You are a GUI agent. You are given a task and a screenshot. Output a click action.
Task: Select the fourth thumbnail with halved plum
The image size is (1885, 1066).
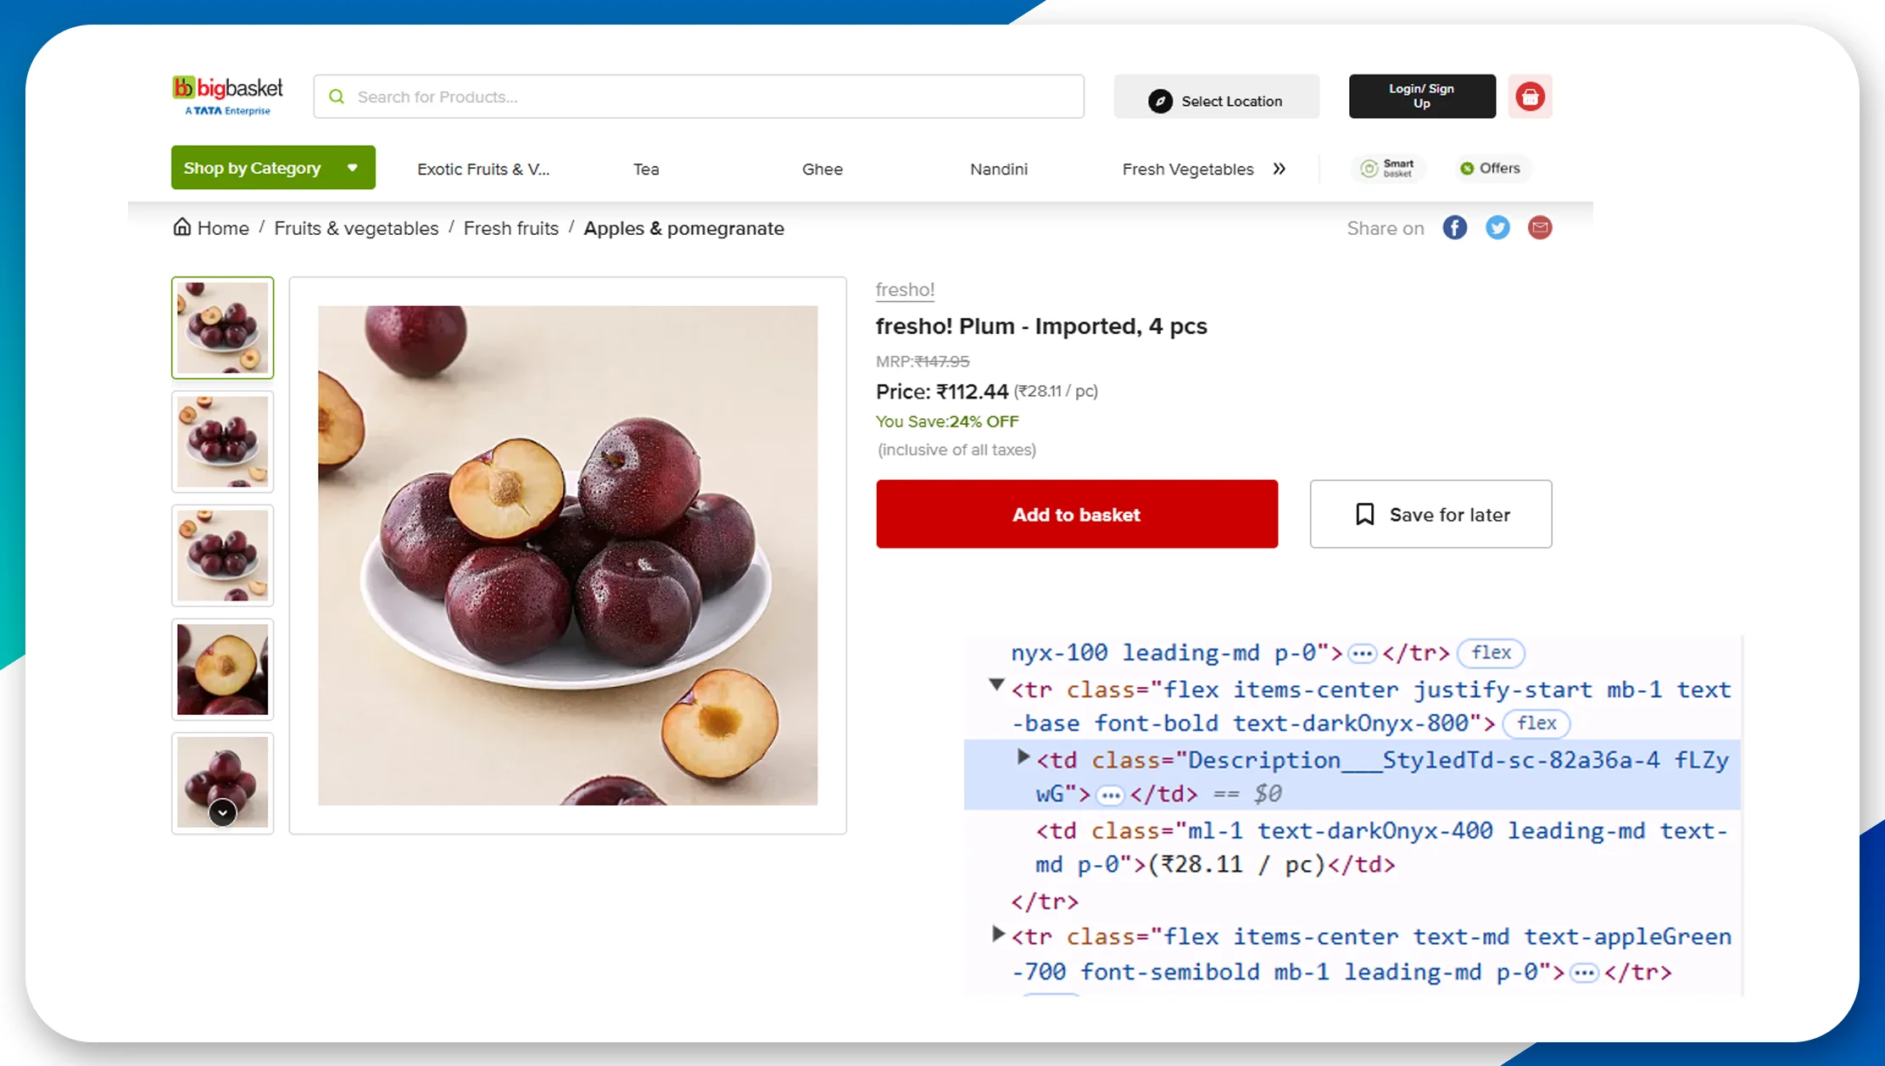(x=223, y=669)
